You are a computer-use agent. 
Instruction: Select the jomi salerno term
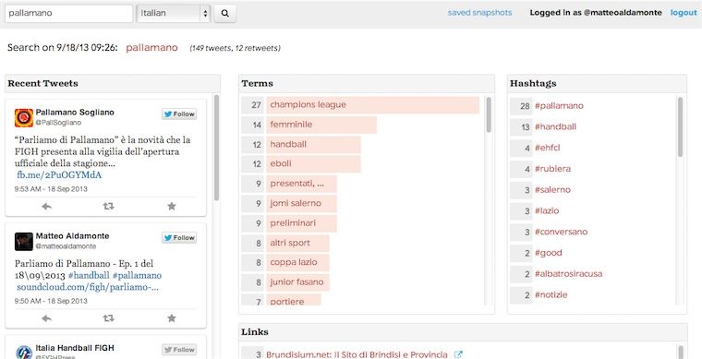301,203
